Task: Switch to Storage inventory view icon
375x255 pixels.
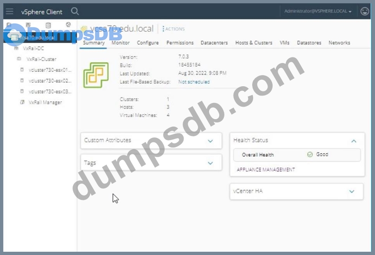Action: click(48, 25)
